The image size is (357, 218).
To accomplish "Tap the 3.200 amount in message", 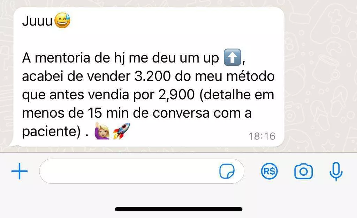I will tap(153, 76).
